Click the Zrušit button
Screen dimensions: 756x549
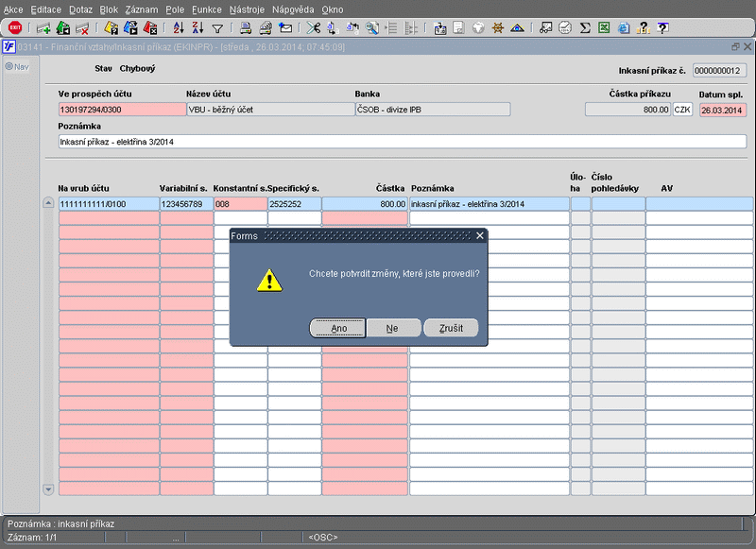pyautogui.click(x=451, y=328)
